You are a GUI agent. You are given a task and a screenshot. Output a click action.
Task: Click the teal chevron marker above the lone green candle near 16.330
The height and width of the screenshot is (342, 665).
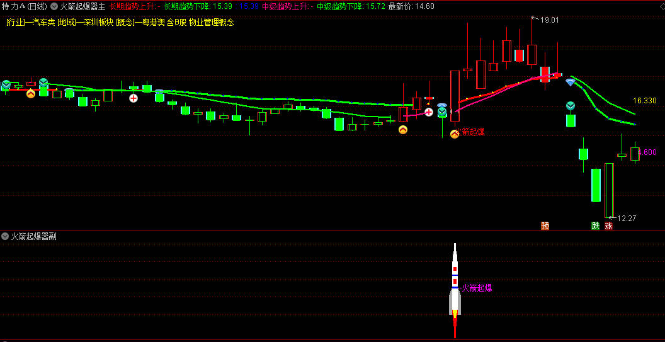click(571, 105)
